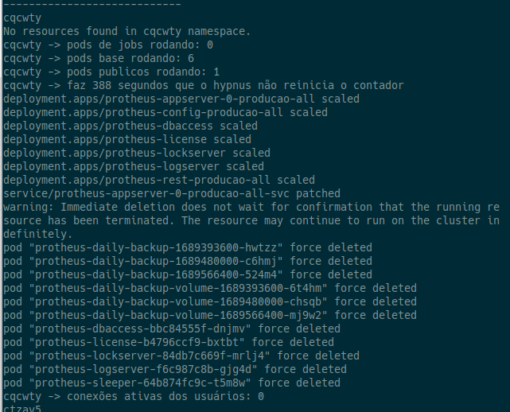Click the protheus-daily-backup-1689393600-hwtzz pod line
This screenshot has height=412, width=510.
(x=188, y=247)
